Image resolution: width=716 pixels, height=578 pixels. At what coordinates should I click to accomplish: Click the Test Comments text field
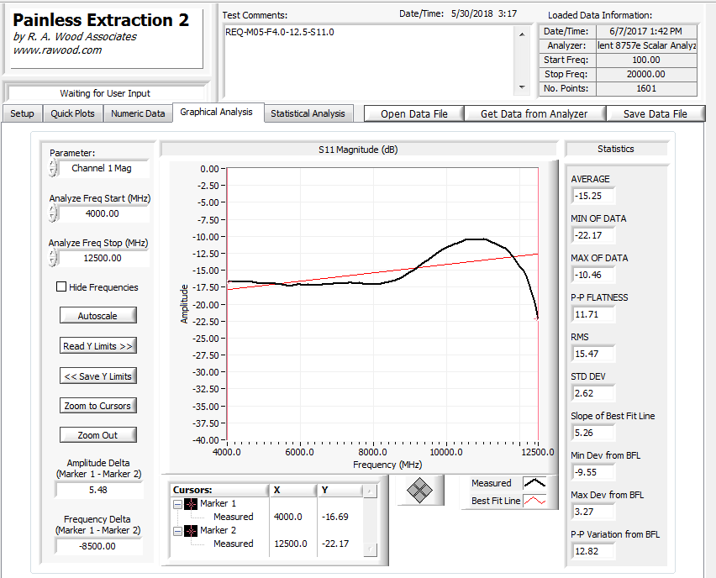pos(369,61)
